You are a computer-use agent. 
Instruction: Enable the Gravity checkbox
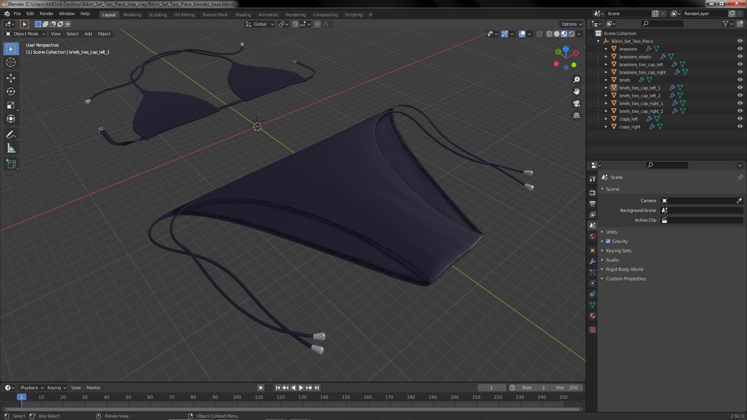(608, 241)
